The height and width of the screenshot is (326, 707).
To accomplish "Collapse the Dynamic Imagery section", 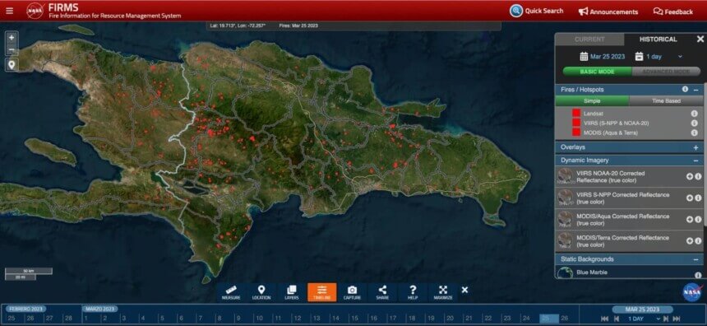I will tap(695, 161).
